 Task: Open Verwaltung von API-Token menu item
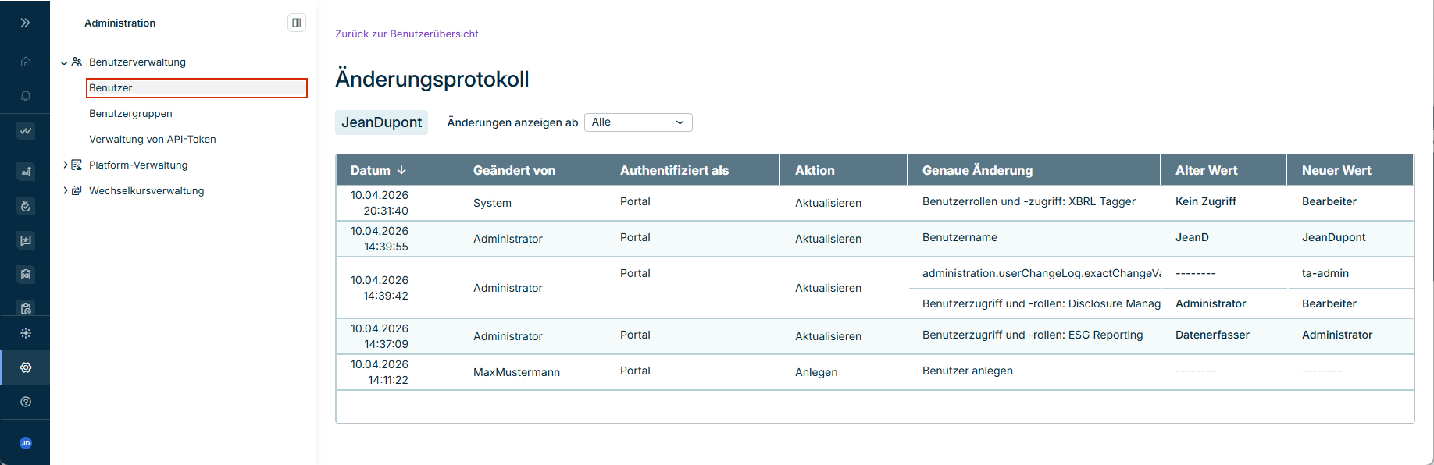point(152,140)
